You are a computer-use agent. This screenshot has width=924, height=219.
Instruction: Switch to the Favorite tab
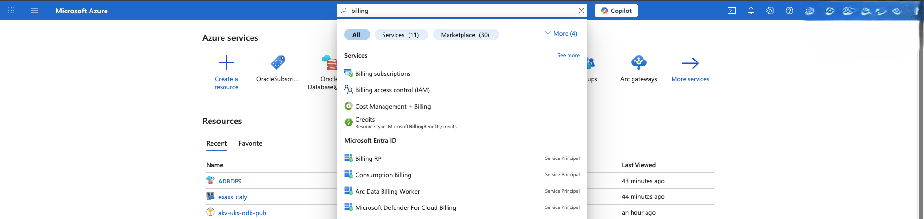[x=250, y=143]
